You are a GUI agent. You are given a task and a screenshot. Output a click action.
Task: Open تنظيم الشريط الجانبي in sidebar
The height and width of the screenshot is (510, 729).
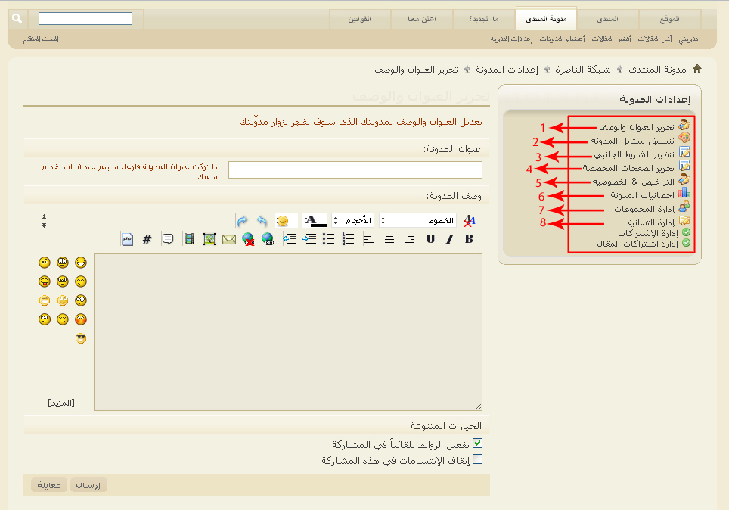click(x=634, y=154)
